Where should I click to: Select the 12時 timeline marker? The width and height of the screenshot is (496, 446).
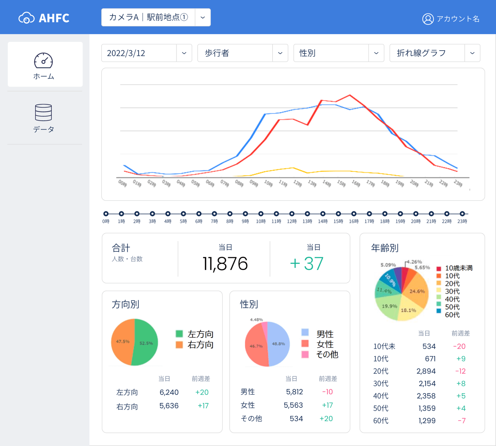coord(292,214)
